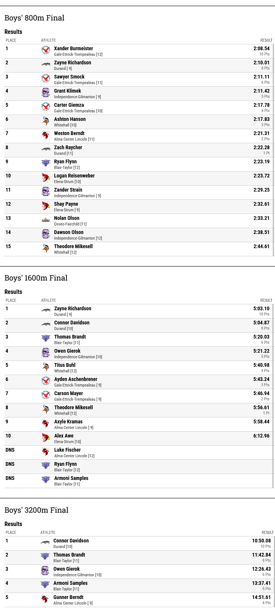Open Sawyer Smock athlete link
Viewport: 275px width, 612px height.
[69, 77]
